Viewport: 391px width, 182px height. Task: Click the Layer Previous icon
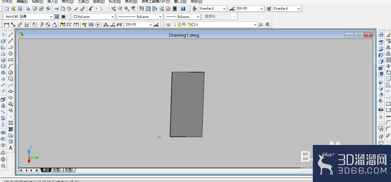267,25
